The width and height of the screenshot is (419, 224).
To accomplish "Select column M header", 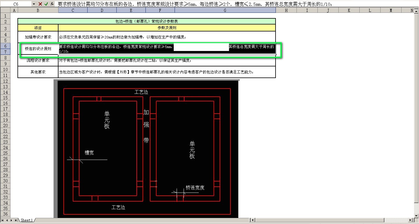I will 391,10.
